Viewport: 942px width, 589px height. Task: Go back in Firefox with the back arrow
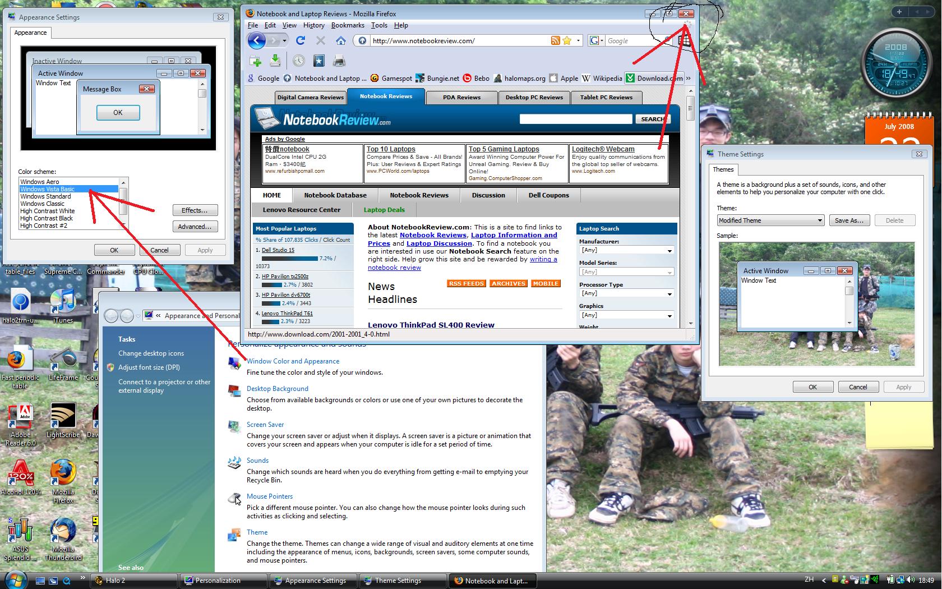256,40
